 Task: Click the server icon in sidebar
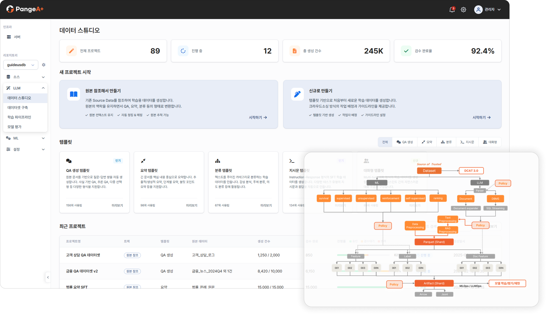[9, 37]
